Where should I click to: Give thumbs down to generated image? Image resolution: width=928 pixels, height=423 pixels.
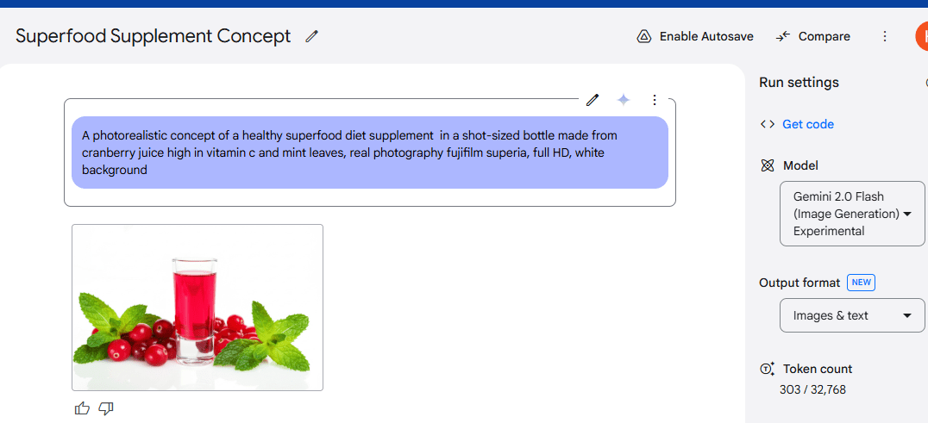pos(106,408)
